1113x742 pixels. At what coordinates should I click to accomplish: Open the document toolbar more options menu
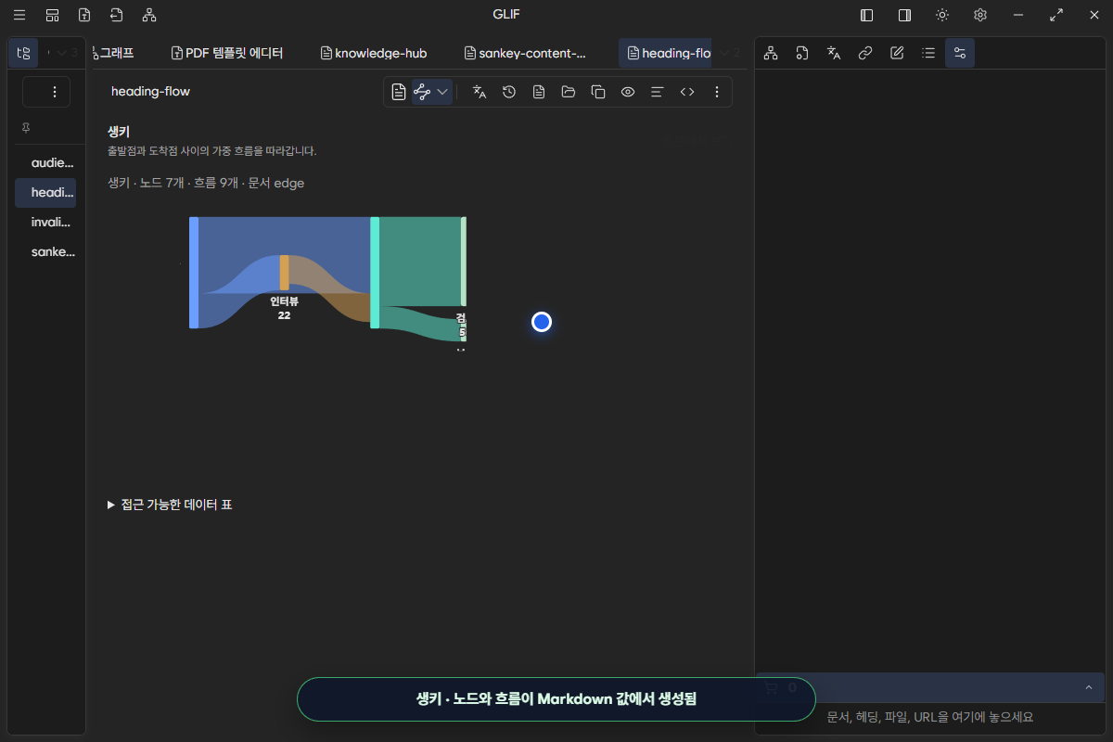[717, 92]
